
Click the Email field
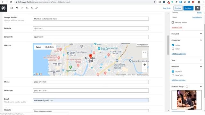tap(91, 100)
